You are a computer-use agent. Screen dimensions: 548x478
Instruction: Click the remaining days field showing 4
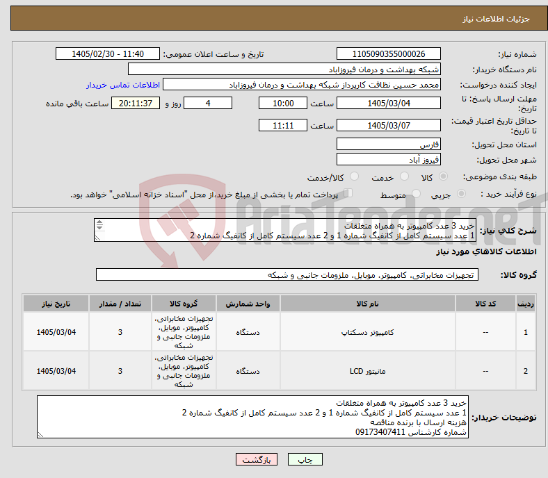pos(208,103)
